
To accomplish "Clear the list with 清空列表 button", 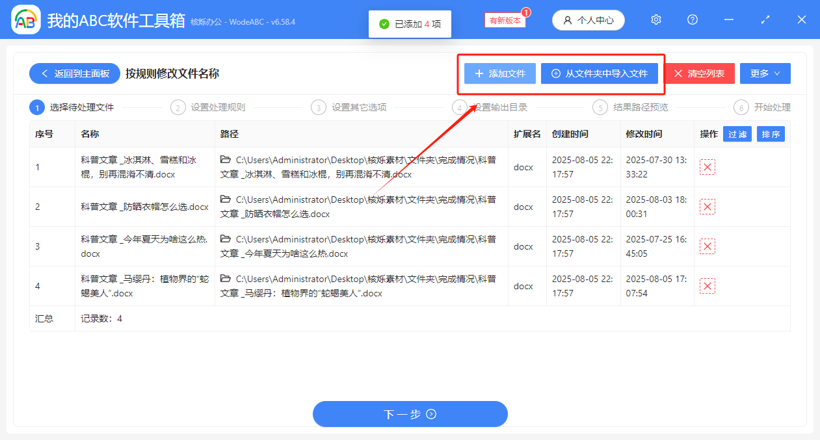I will coord(699,73).
